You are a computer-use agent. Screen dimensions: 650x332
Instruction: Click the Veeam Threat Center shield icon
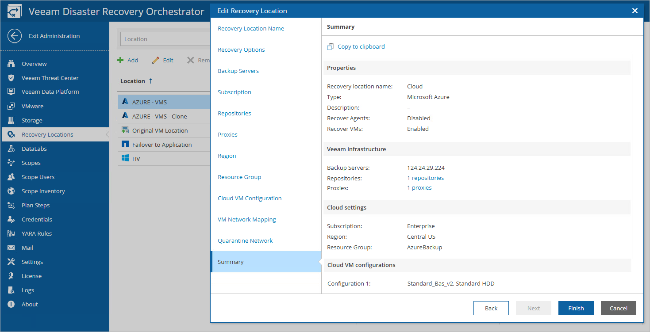[x=12, y=78]
